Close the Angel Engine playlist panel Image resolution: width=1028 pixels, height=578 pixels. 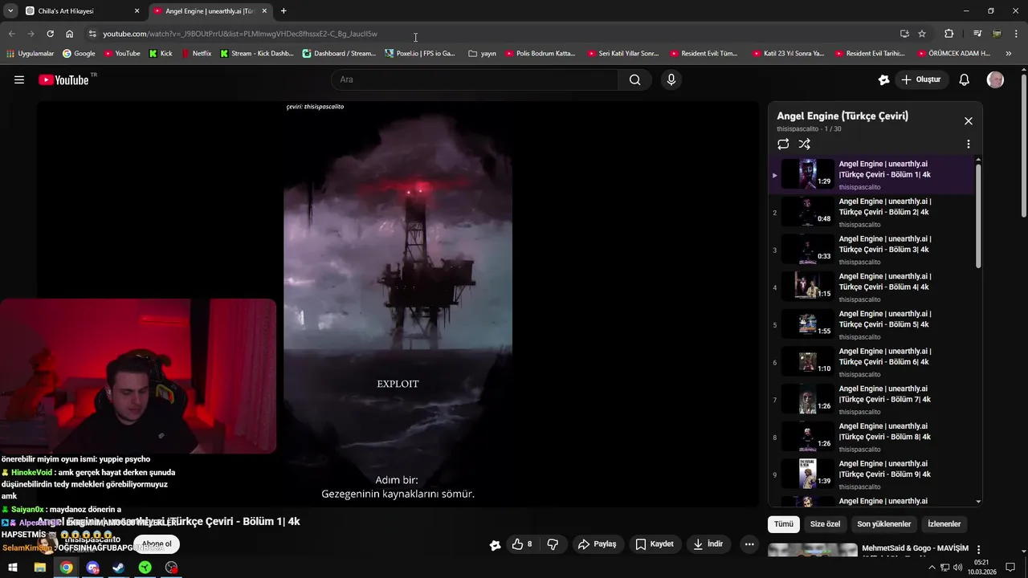tap(968, 121)
